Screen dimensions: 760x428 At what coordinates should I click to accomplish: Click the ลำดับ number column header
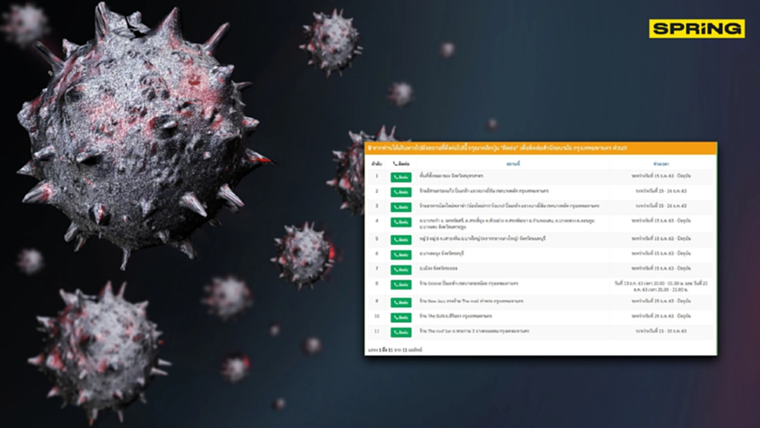376,164
